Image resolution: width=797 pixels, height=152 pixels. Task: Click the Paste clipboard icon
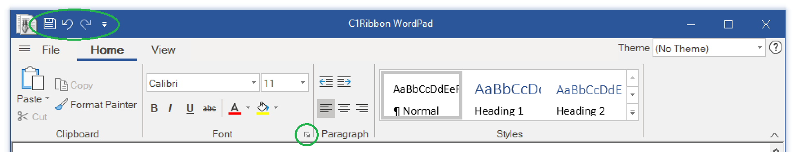pyautogui.click(x=32, y=78)
